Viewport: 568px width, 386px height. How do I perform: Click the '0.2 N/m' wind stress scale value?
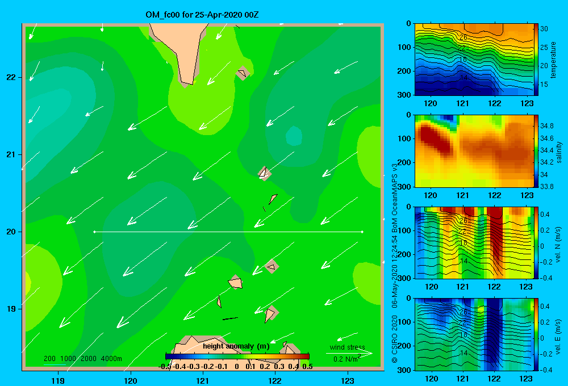346,359
